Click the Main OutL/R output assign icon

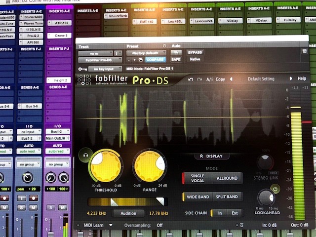click(68, 138)
